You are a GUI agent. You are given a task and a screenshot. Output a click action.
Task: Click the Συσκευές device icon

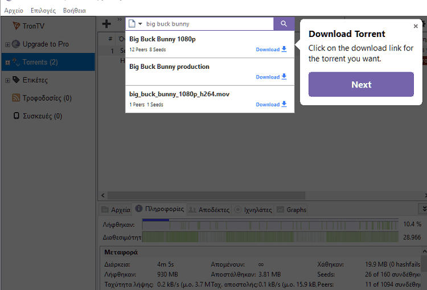coord(17,115)
